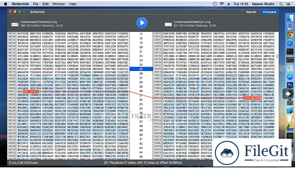Open Notification Center list icon

288,4
